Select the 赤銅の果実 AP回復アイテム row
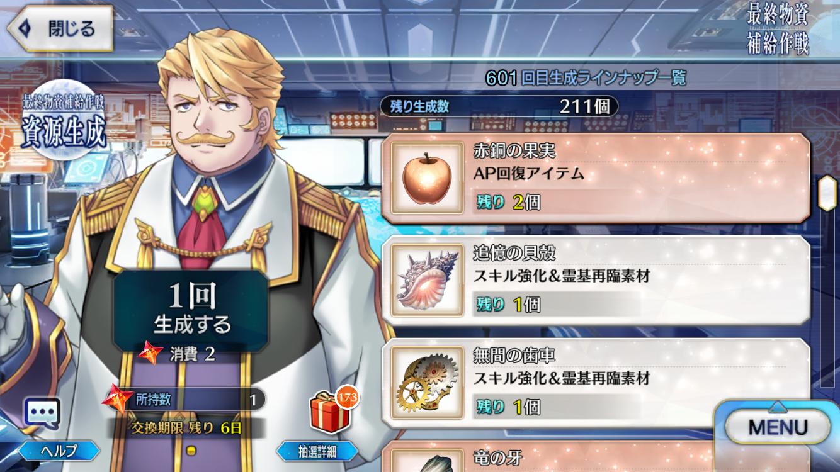This screenshot has width=840, height=472. tap(595, 177)
